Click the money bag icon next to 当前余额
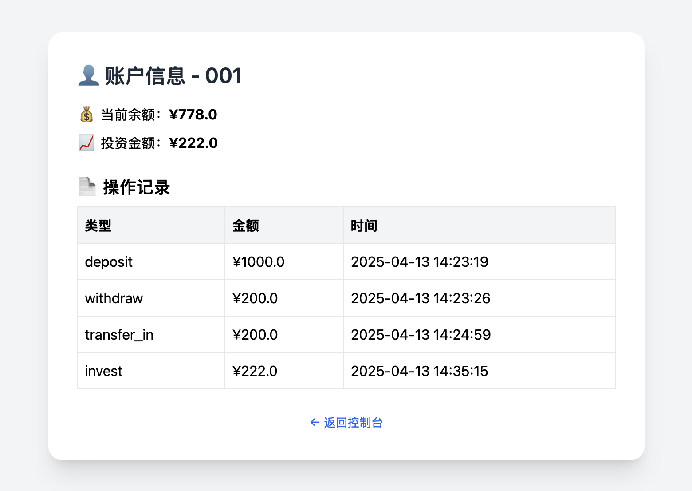692x491 pixels. (86, 115)
